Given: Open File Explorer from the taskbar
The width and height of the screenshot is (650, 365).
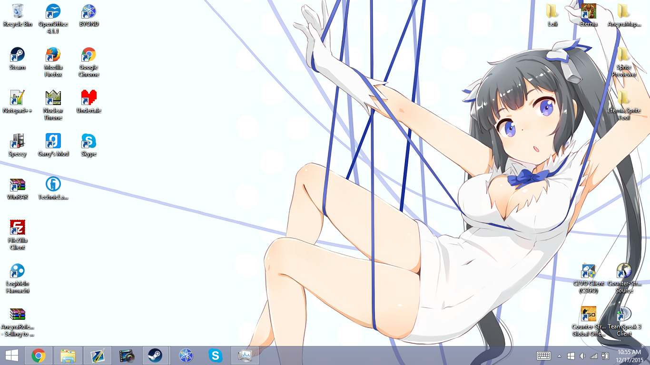Looking at the screenshot, I should [68, 355].
